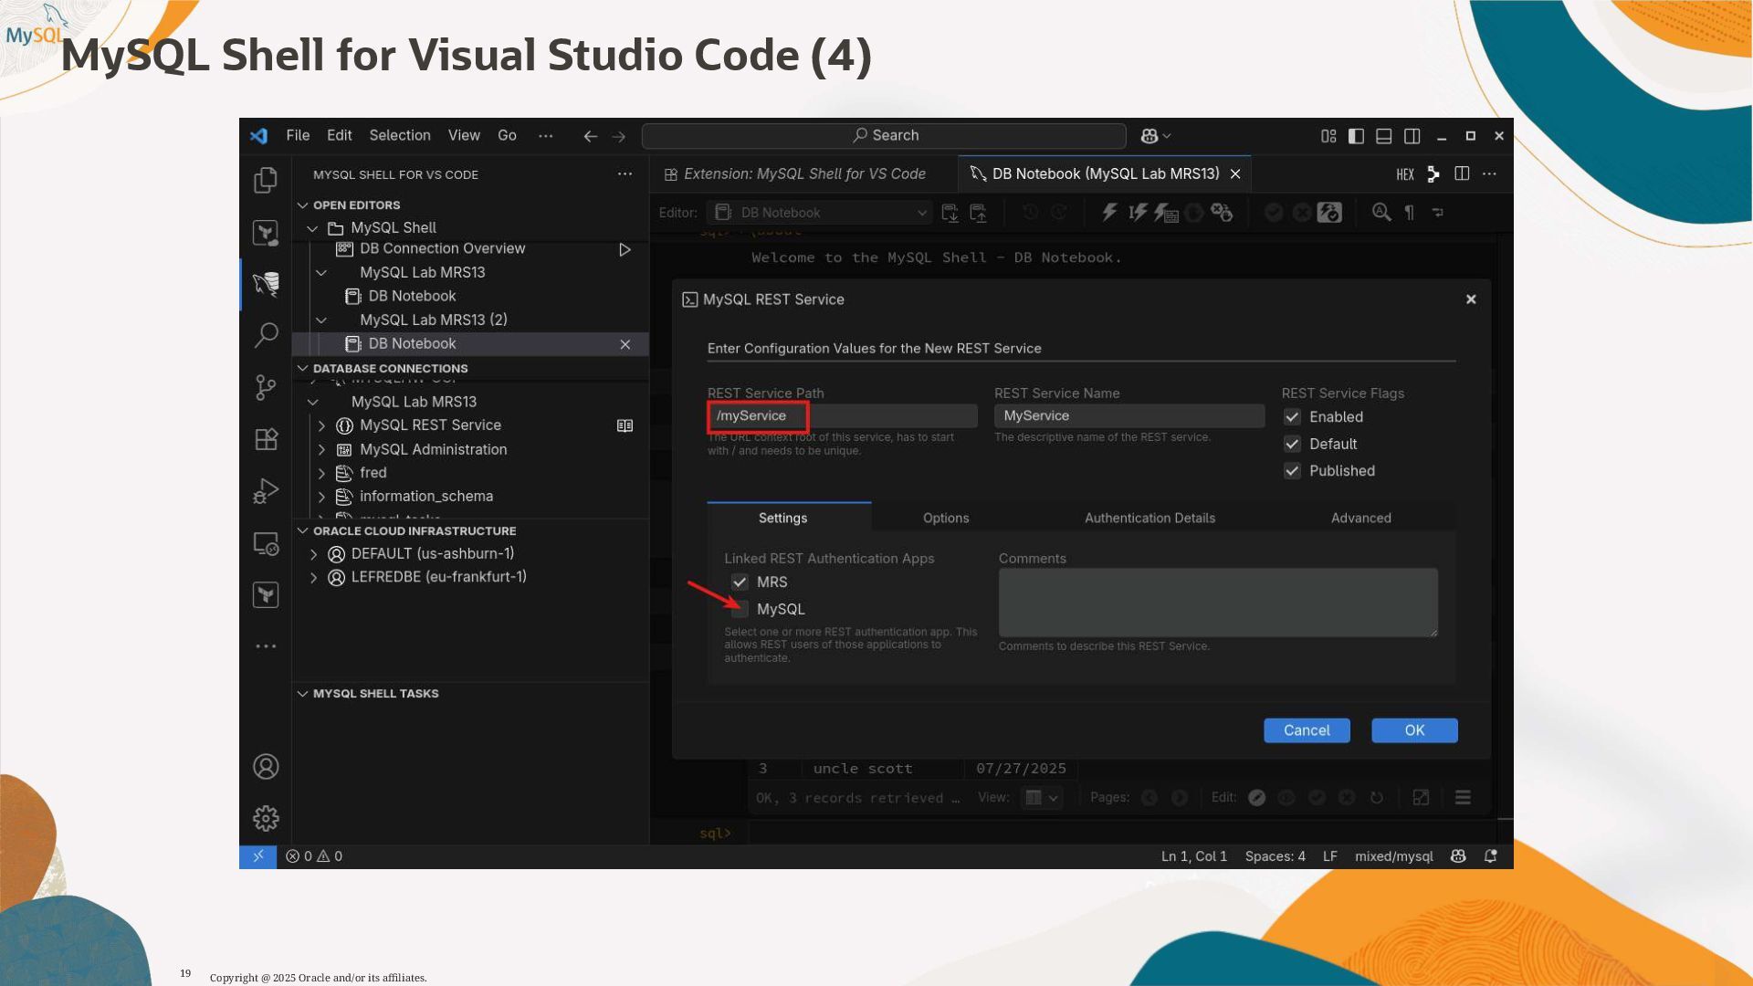1753x986 pixels.
Task: Open Run and Debug icon
Action: pyautogui.click(x=266, y=491)
